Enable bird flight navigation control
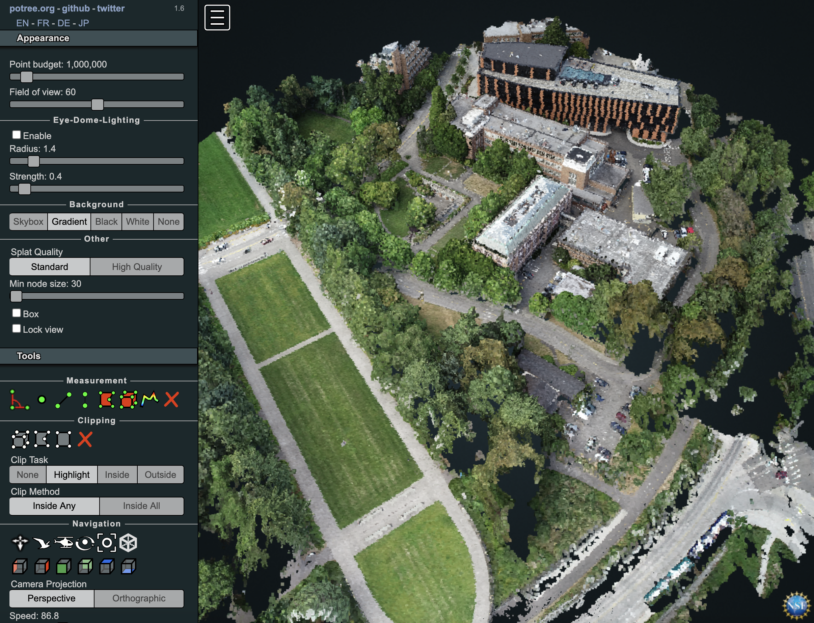Screen dimensions: 814x623 click(x=42, y=543)
